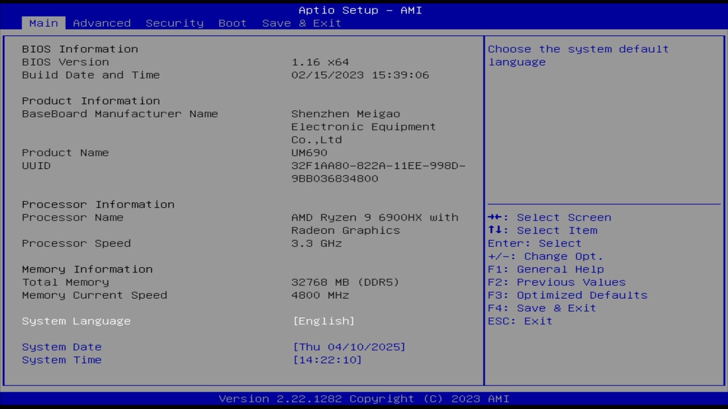Viewport: 728px width, 409px height.
Task: Click the 32768 MB (DDR5) value
Action: point(345,282)
